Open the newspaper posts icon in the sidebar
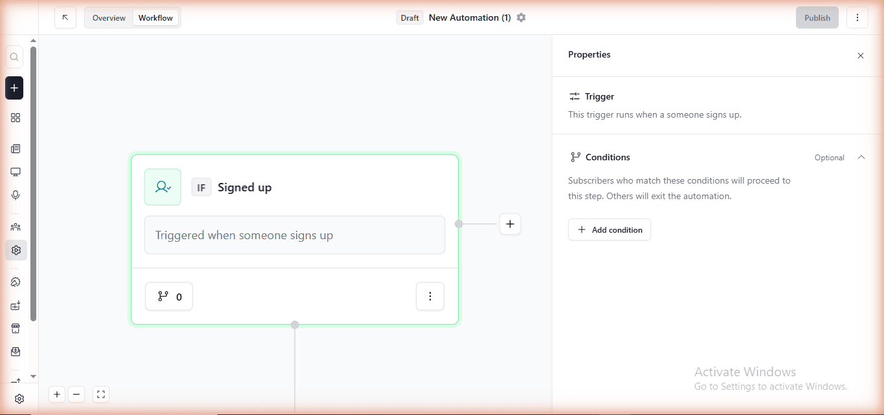 tap(16, 149)
